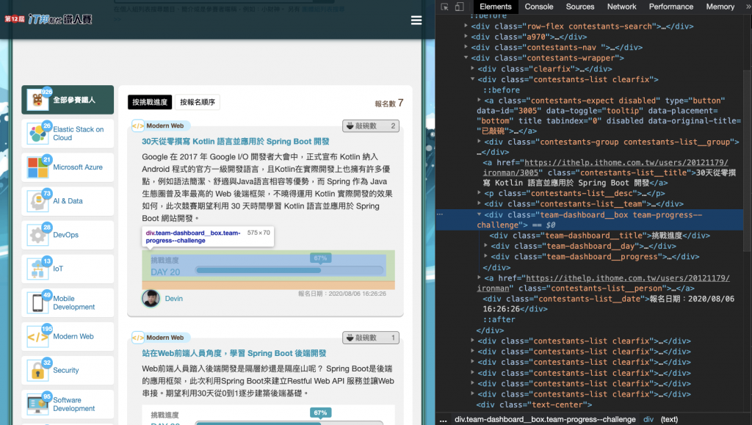Expand the team-dashboard__day div node
Viewport: 752px width, 425px height.
(x=486, y=246)
